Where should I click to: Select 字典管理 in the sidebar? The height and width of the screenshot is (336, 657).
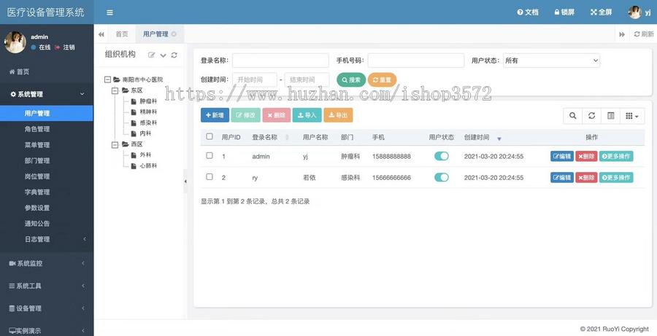[47, 192]
